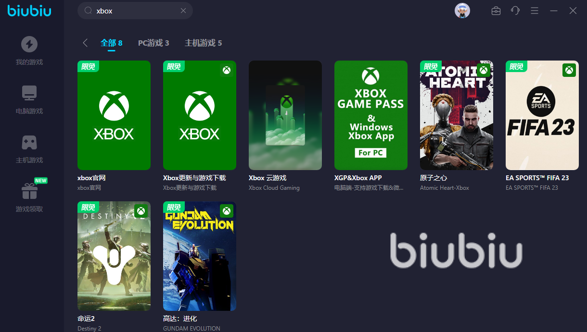Open the hamburger menu icon

coord(535,11)
